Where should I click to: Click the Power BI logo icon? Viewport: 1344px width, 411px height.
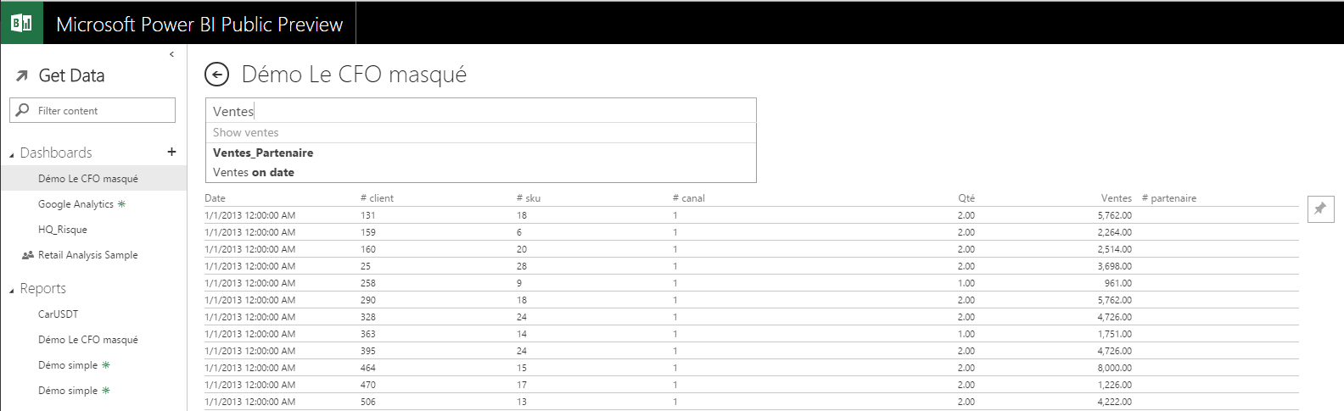pos(21,23)
